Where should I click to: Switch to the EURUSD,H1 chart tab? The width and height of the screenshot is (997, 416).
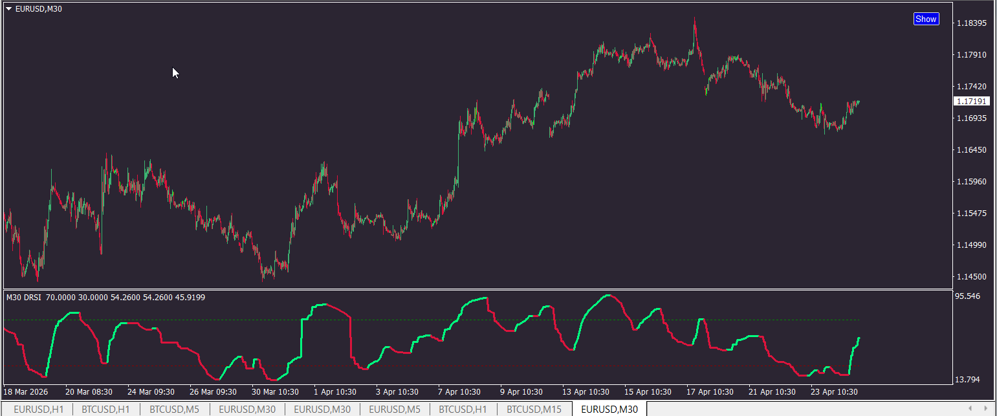(39, 409)
